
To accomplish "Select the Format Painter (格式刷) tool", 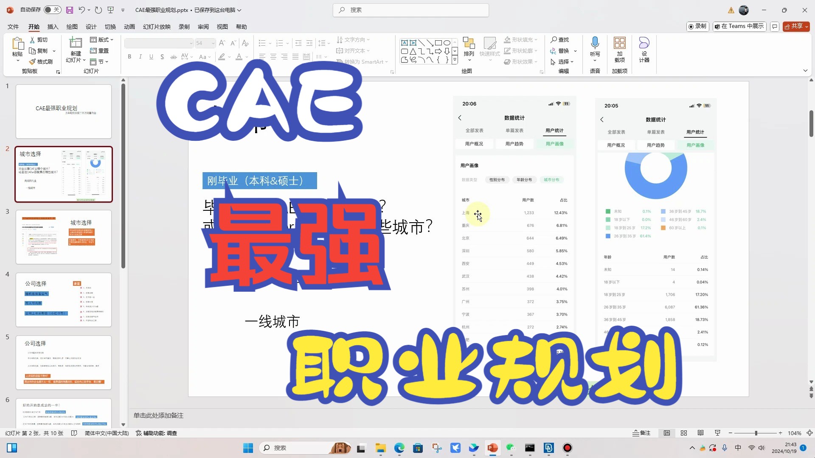I will (x=41, y=61).
